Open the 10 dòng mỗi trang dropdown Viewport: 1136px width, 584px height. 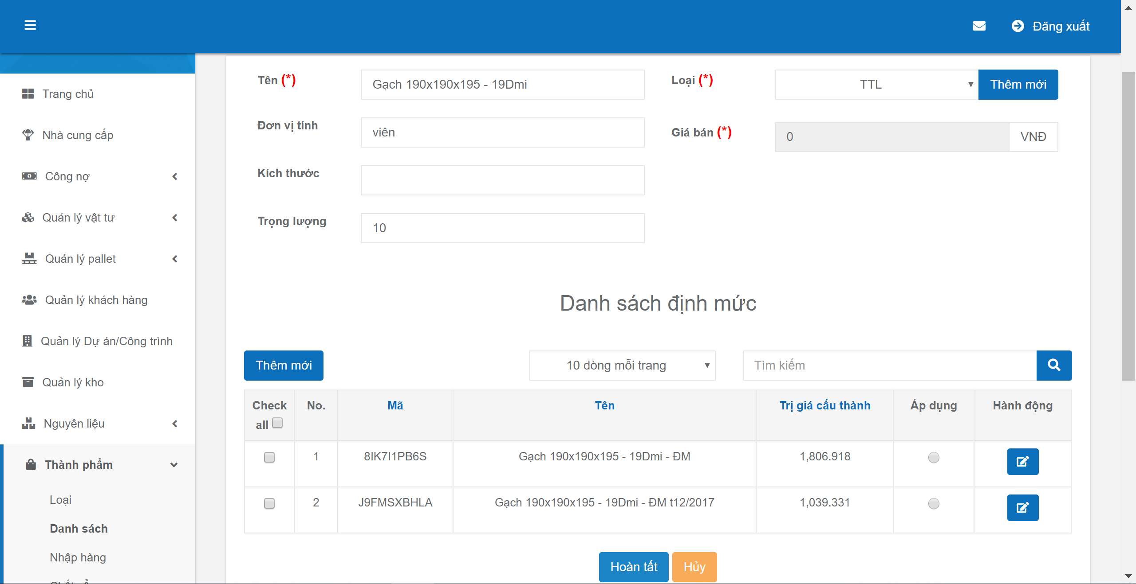click(x=622, y=365)
